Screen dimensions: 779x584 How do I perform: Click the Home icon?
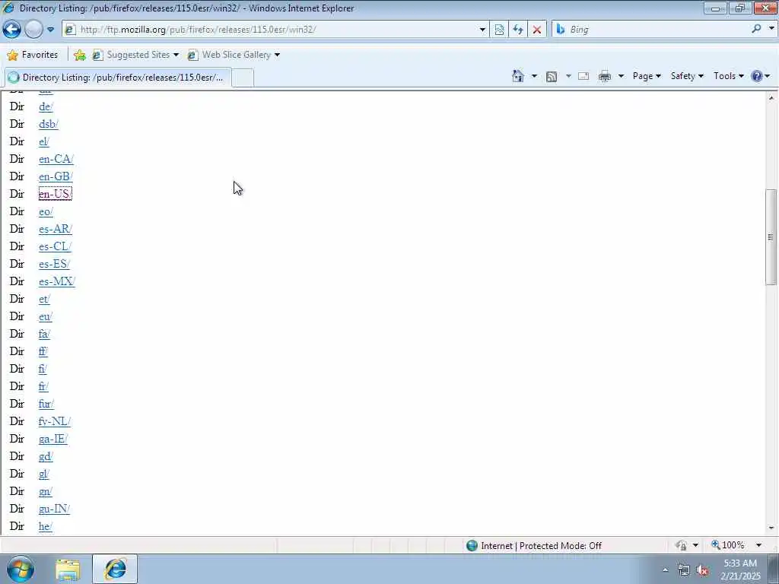click(x=517, y=76)
